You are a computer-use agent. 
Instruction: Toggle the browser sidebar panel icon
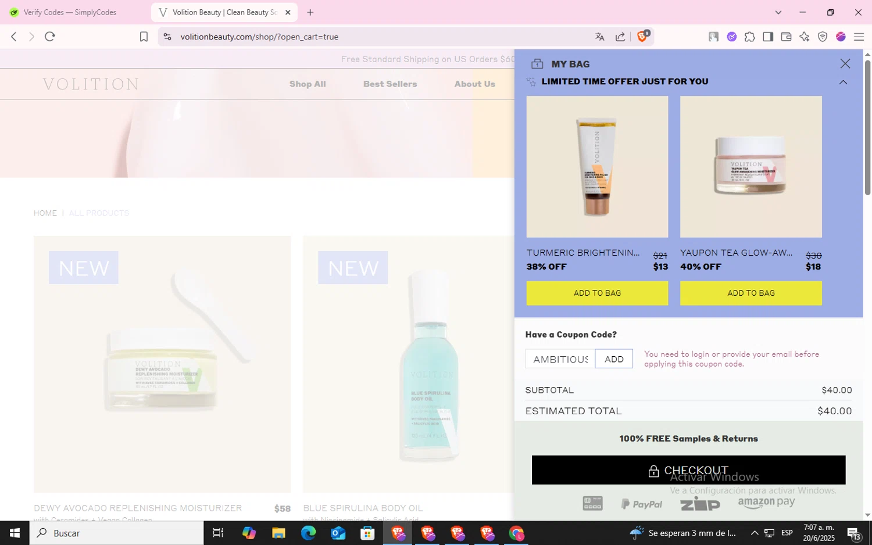point(768,37)
